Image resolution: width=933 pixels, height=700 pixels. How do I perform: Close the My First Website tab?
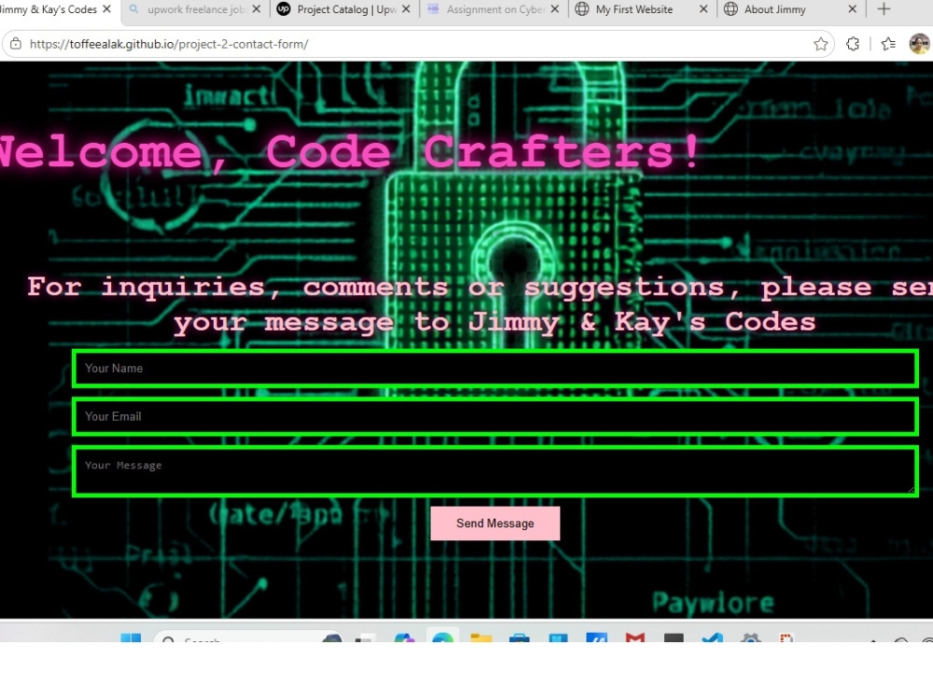coord(703,9)
